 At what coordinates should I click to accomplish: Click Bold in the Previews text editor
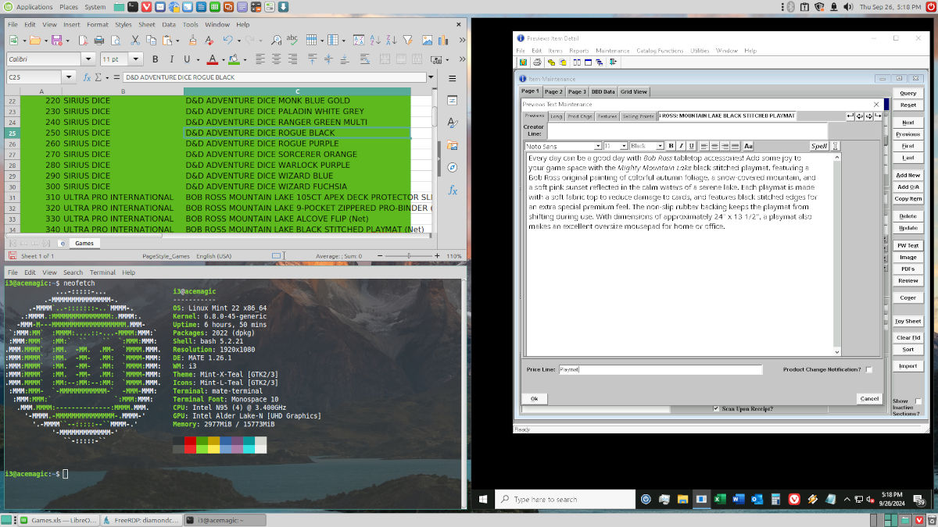pos(671,146)
